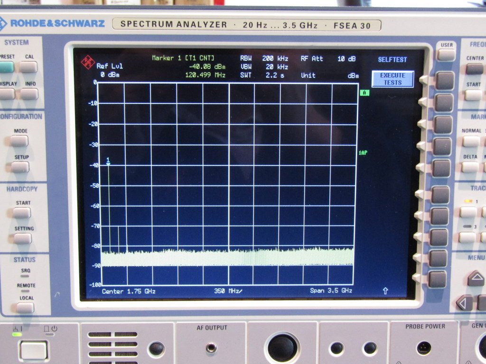Image resolution: width=486 pixels, height=364 pixels.
Task: Open the MODE configuration key
Action: tap(19, 141)
